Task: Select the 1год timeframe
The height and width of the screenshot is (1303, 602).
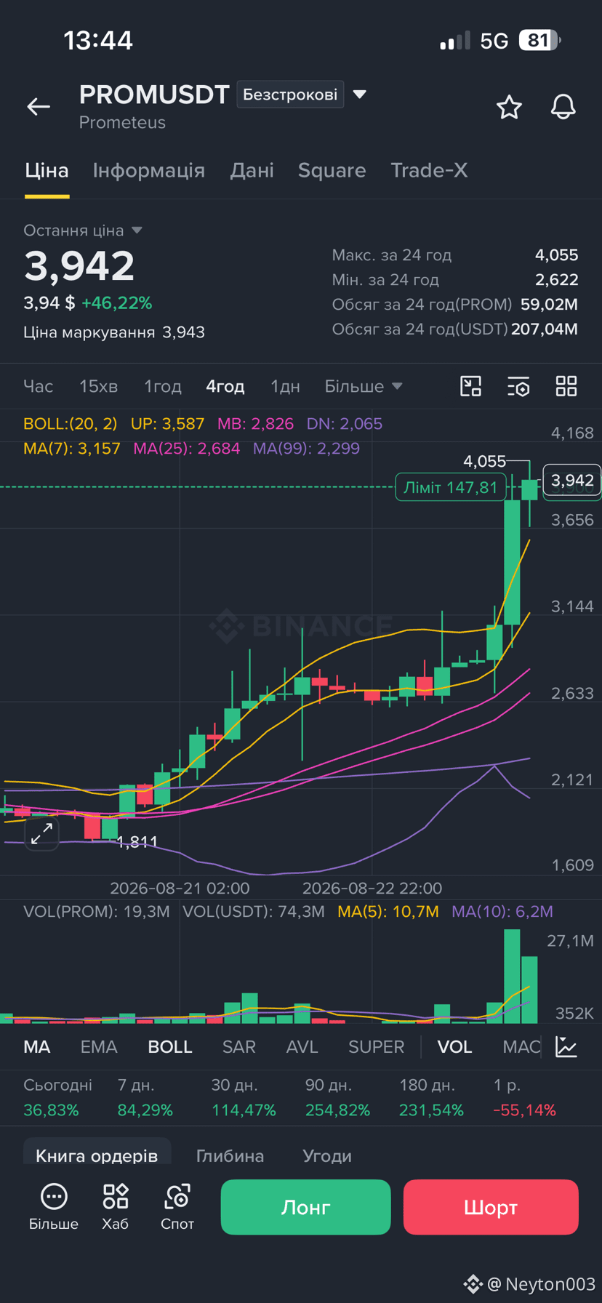Action: pos(163,386)
